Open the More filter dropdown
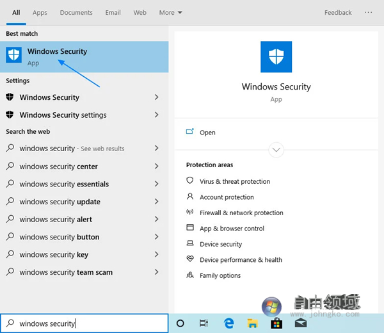 pyautogui.click(x=170, y=13)
